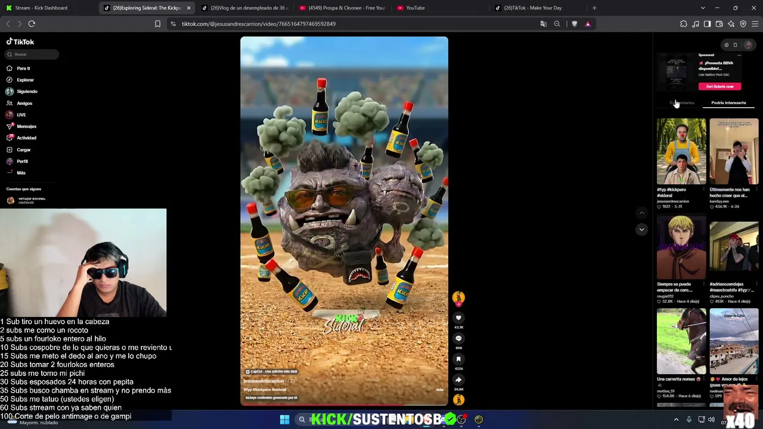Open the #fyp #kickperu clown video thumbnail
The width and height of the screenshot is (763, 429).
point(681,151)
